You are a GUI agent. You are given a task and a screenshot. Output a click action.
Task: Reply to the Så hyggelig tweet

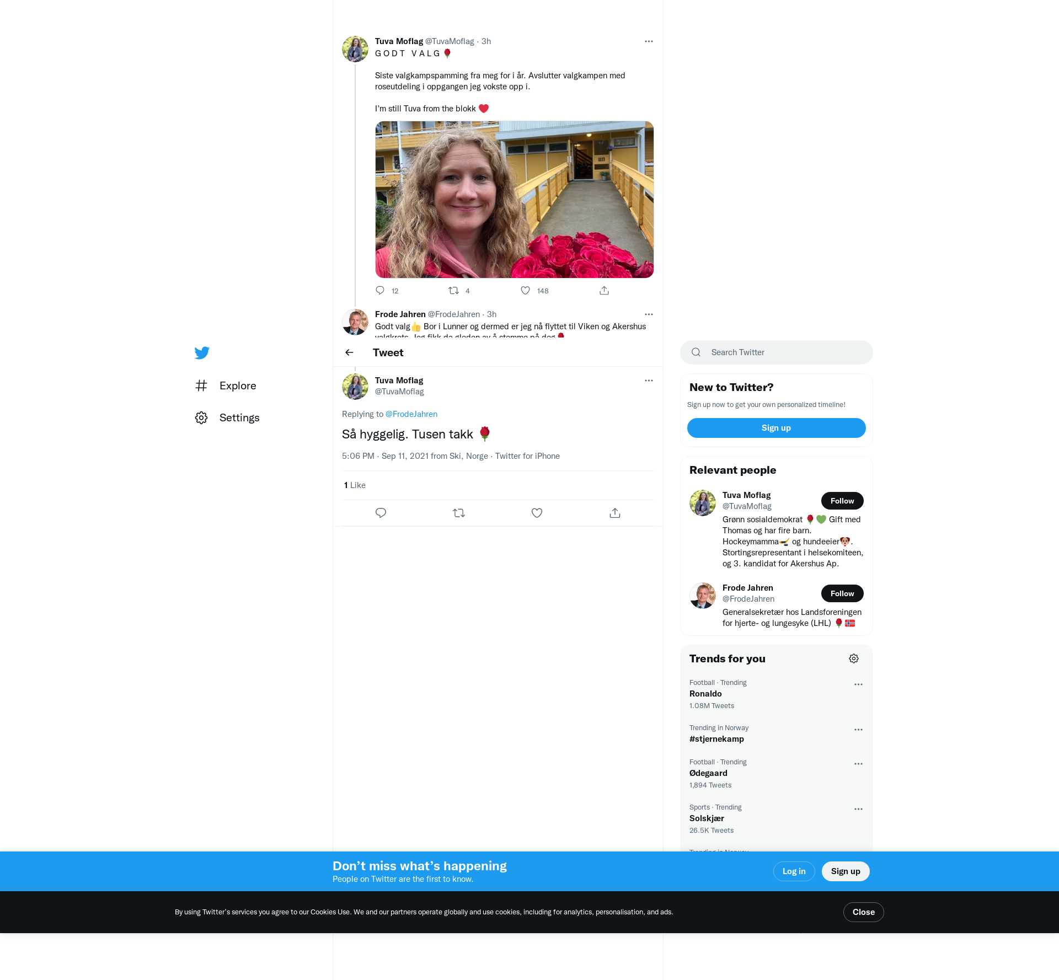pos(381,513)
